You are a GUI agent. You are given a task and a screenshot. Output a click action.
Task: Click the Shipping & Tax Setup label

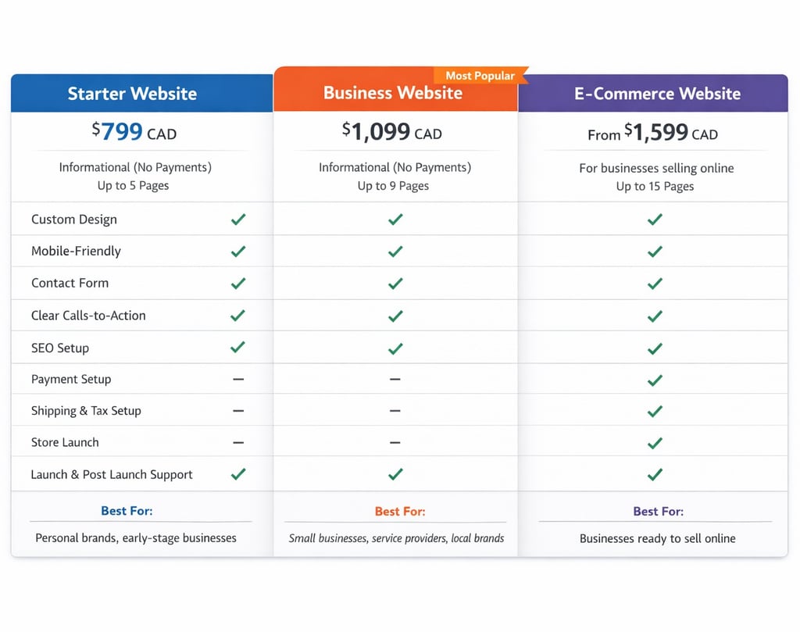pos(86,411)
